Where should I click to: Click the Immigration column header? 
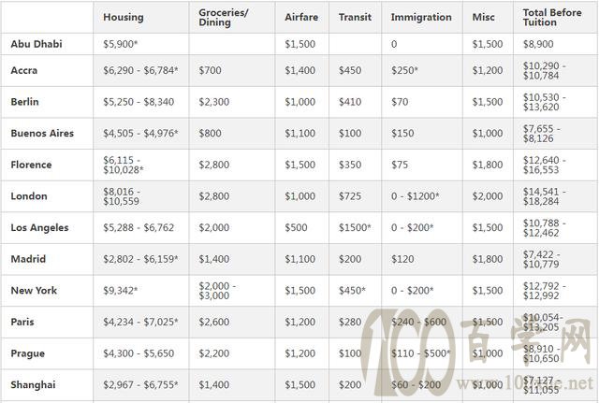[421, 17]
